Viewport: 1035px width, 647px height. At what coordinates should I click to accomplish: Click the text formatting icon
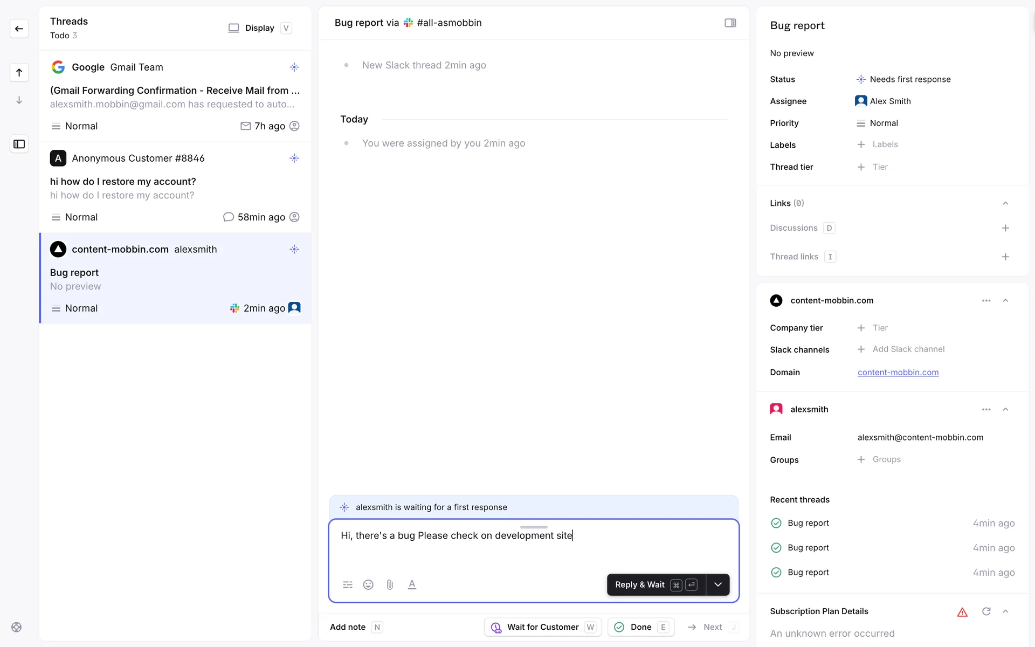412,584
